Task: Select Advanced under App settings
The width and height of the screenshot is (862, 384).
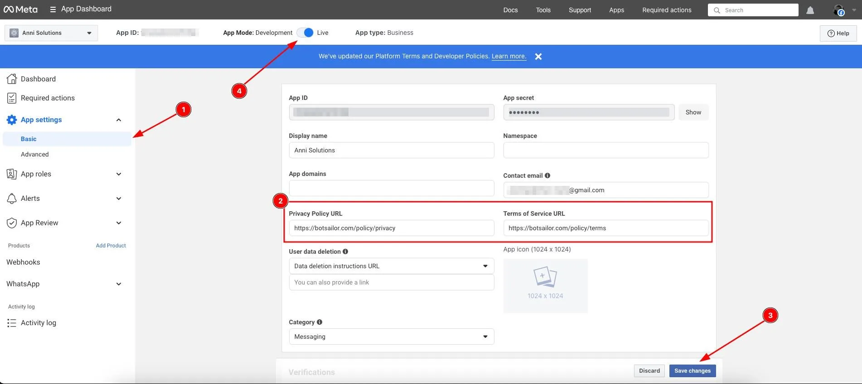Action: click(x=35, y=154)
